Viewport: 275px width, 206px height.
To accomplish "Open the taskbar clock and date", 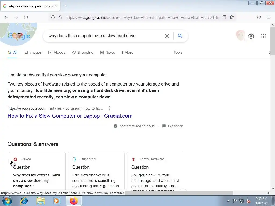I will [261, 201].
